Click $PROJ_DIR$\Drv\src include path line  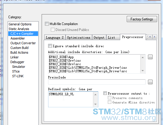point(65,64)
